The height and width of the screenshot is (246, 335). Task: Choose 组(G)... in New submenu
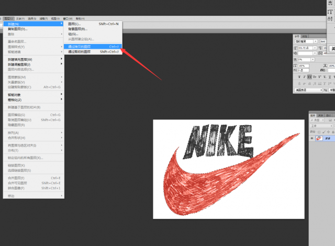click(x=93, y=34)
